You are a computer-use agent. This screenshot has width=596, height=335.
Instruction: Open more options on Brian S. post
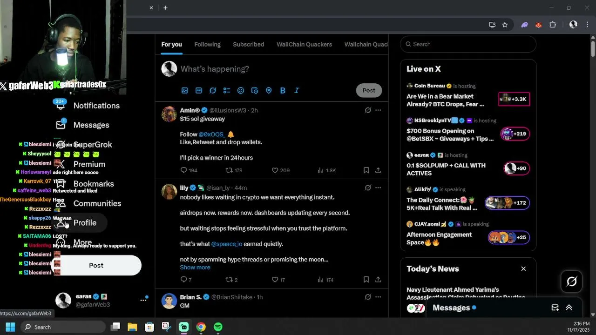[378, 297]
